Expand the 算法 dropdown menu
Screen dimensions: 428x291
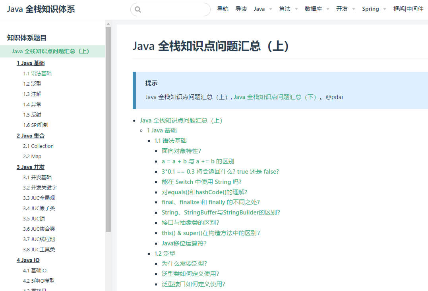point(288,9)
